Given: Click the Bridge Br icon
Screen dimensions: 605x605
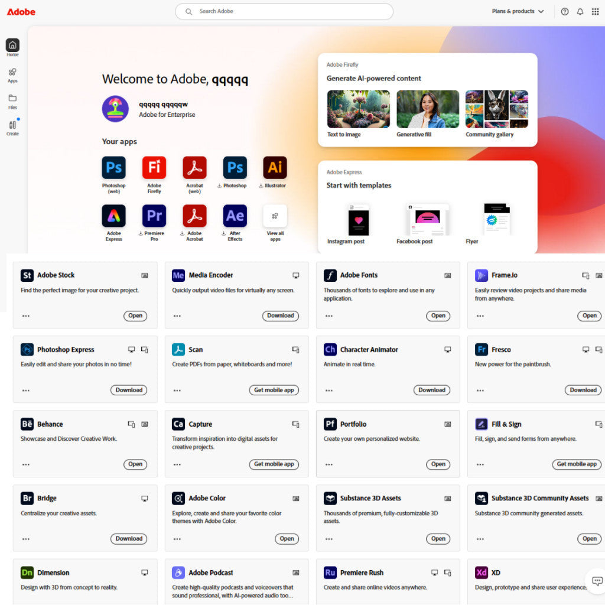Looking at the screenshot, I should (x=27, y=498).
